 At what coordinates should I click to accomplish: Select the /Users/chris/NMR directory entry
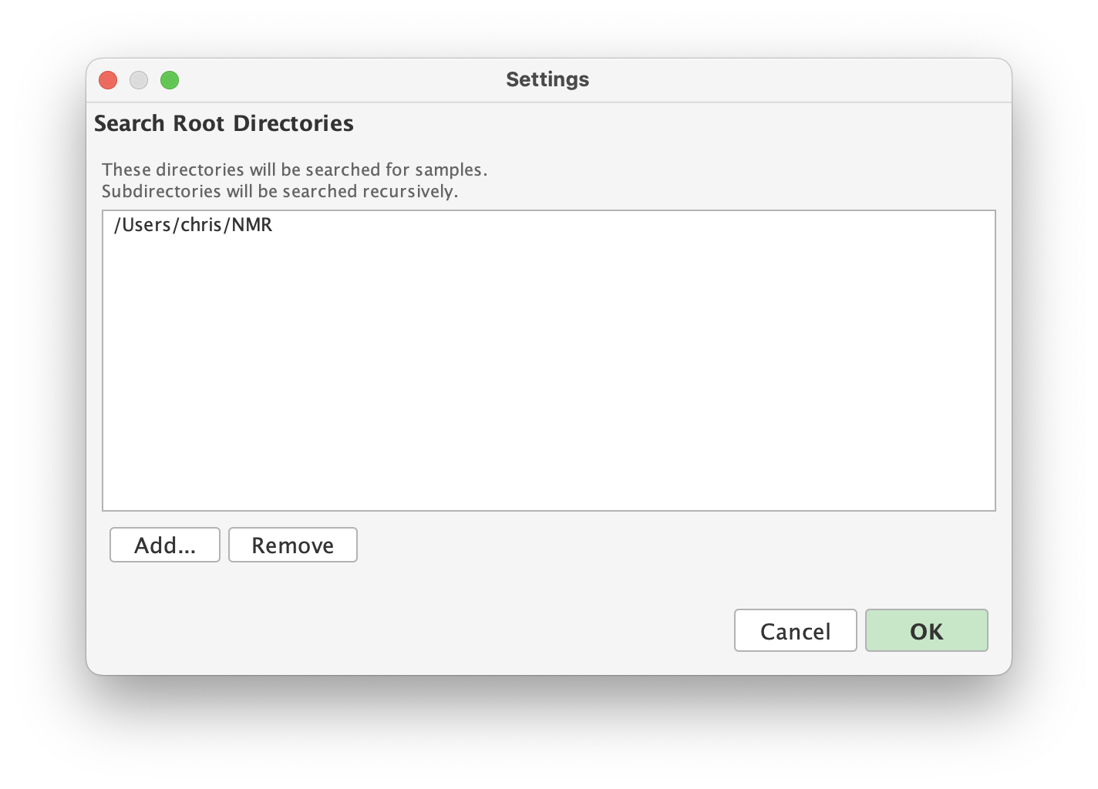[193, 225]
